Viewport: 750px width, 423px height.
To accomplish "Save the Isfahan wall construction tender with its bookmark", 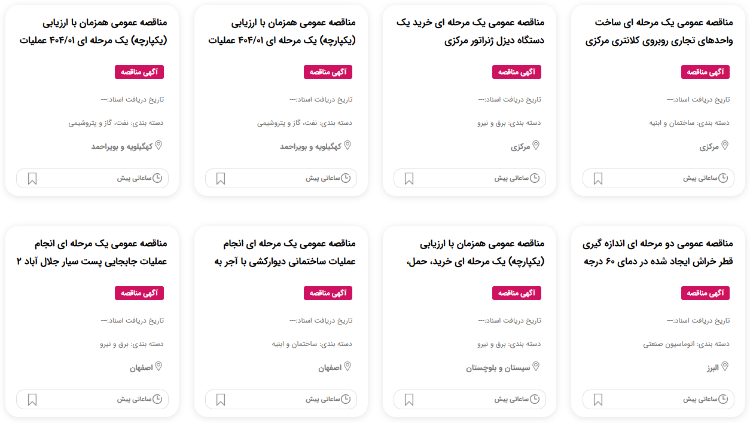I will point(221,400).
